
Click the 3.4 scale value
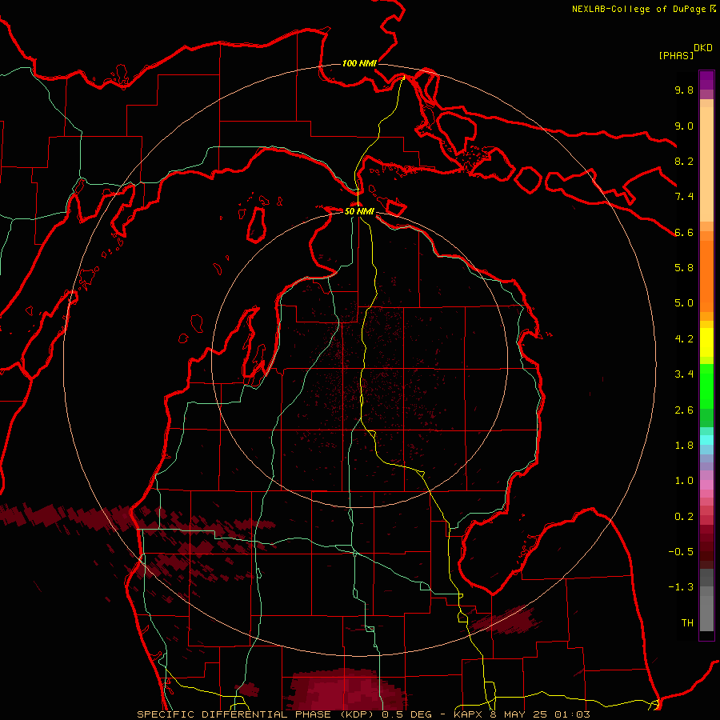[684, 374]
